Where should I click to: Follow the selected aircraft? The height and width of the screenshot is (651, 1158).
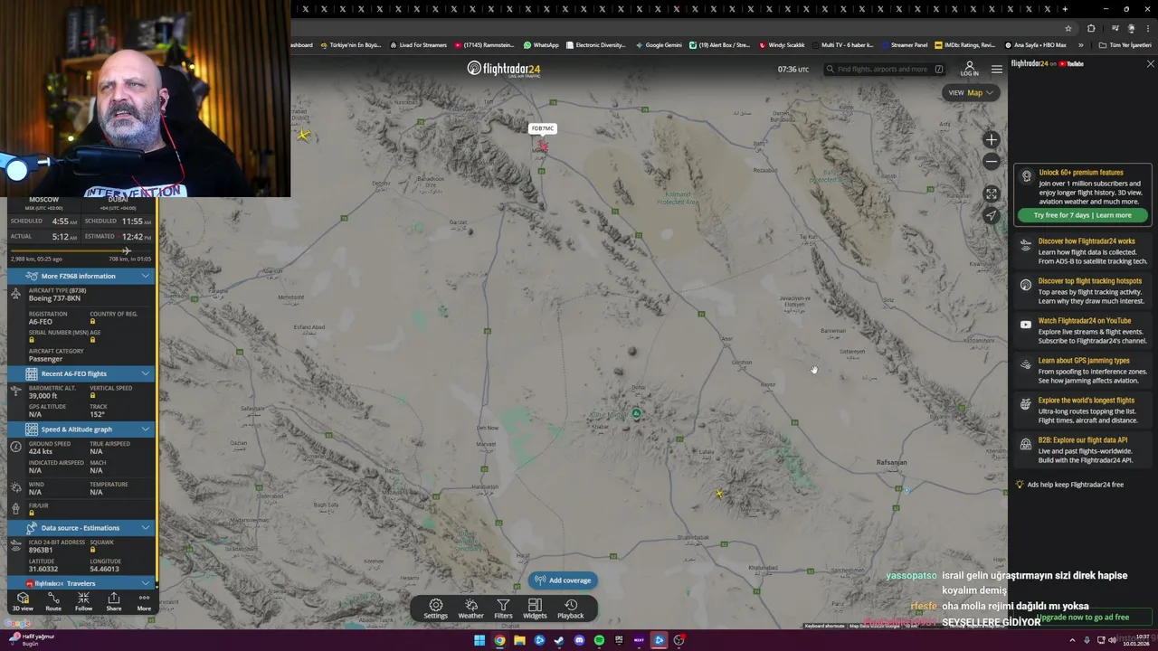click(x=83, y=602)
